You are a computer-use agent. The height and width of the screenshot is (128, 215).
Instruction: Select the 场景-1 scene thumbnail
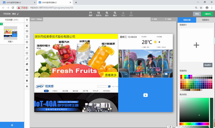(x=10, y=33)
